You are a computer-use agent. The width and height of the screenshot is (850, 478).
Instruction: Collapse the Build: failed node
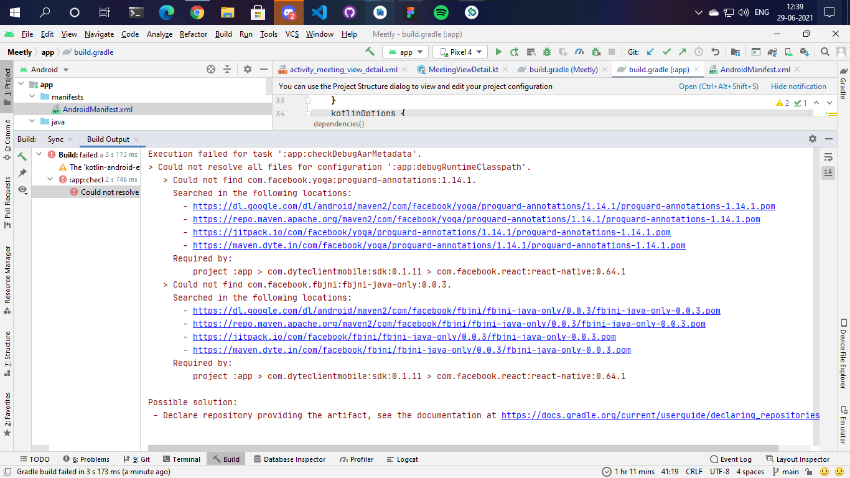tap(39, 154)
